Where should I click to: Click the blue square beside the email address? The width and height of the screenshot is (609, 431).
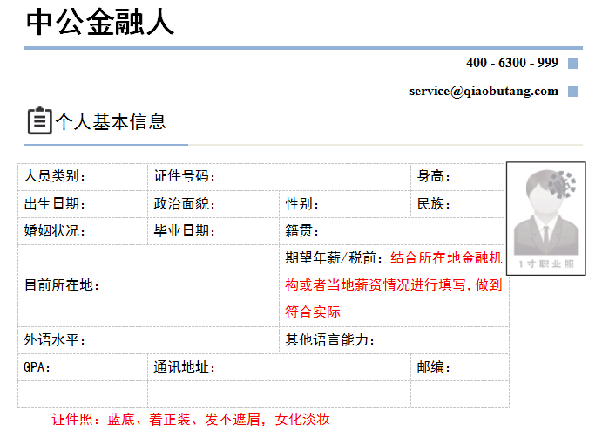[x=572, y=92]
